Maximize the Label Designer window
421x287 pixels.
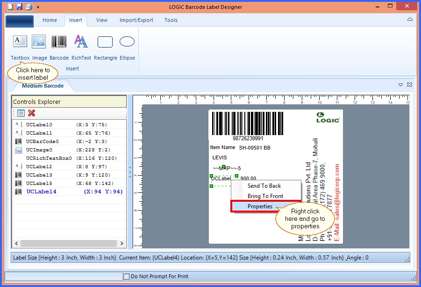coord(390,6)
